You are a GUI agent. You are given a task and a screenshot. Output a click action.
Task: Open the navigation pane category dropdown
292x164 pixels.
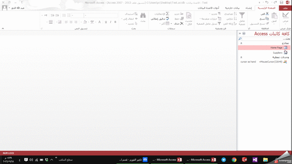click(244, 33)
